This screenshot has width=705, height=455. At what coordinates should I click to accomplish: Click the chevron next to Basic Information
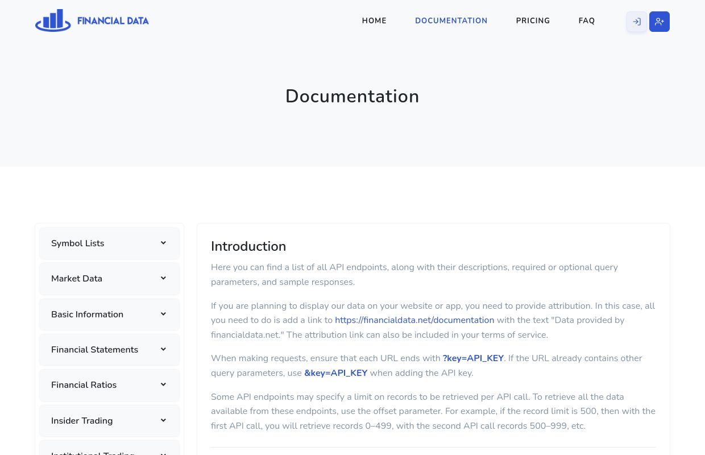(x=163, y=314)
